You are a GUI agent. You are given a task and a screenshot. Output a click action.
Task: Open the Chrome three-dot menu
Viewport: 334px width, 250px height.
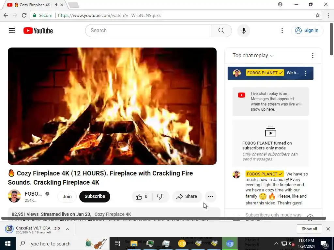coord(328,15)
